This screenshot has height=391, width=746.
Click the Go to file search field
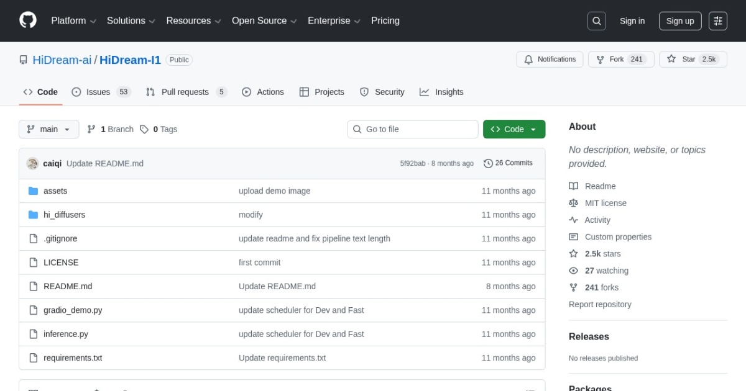tap(413, 129)
